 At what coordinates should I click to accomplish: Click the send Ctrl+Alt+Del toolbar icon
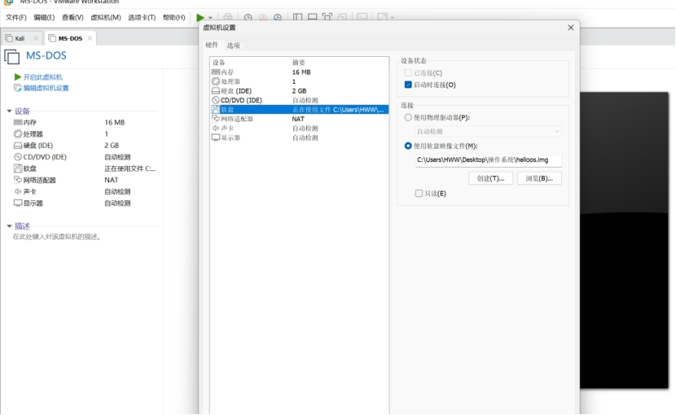pos(227,17)
